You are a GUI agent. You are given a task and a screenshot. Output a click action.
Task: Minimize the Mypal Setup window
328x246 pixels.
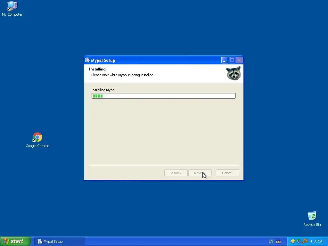coord(225,60)
